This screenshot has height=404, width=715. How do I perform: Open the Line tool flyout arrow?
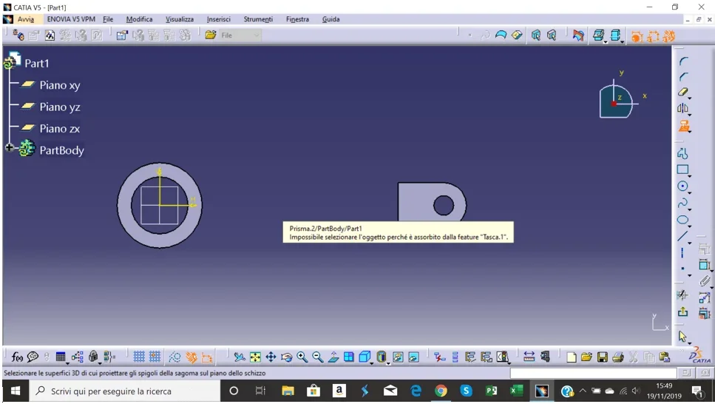click(x=689, y=243)
